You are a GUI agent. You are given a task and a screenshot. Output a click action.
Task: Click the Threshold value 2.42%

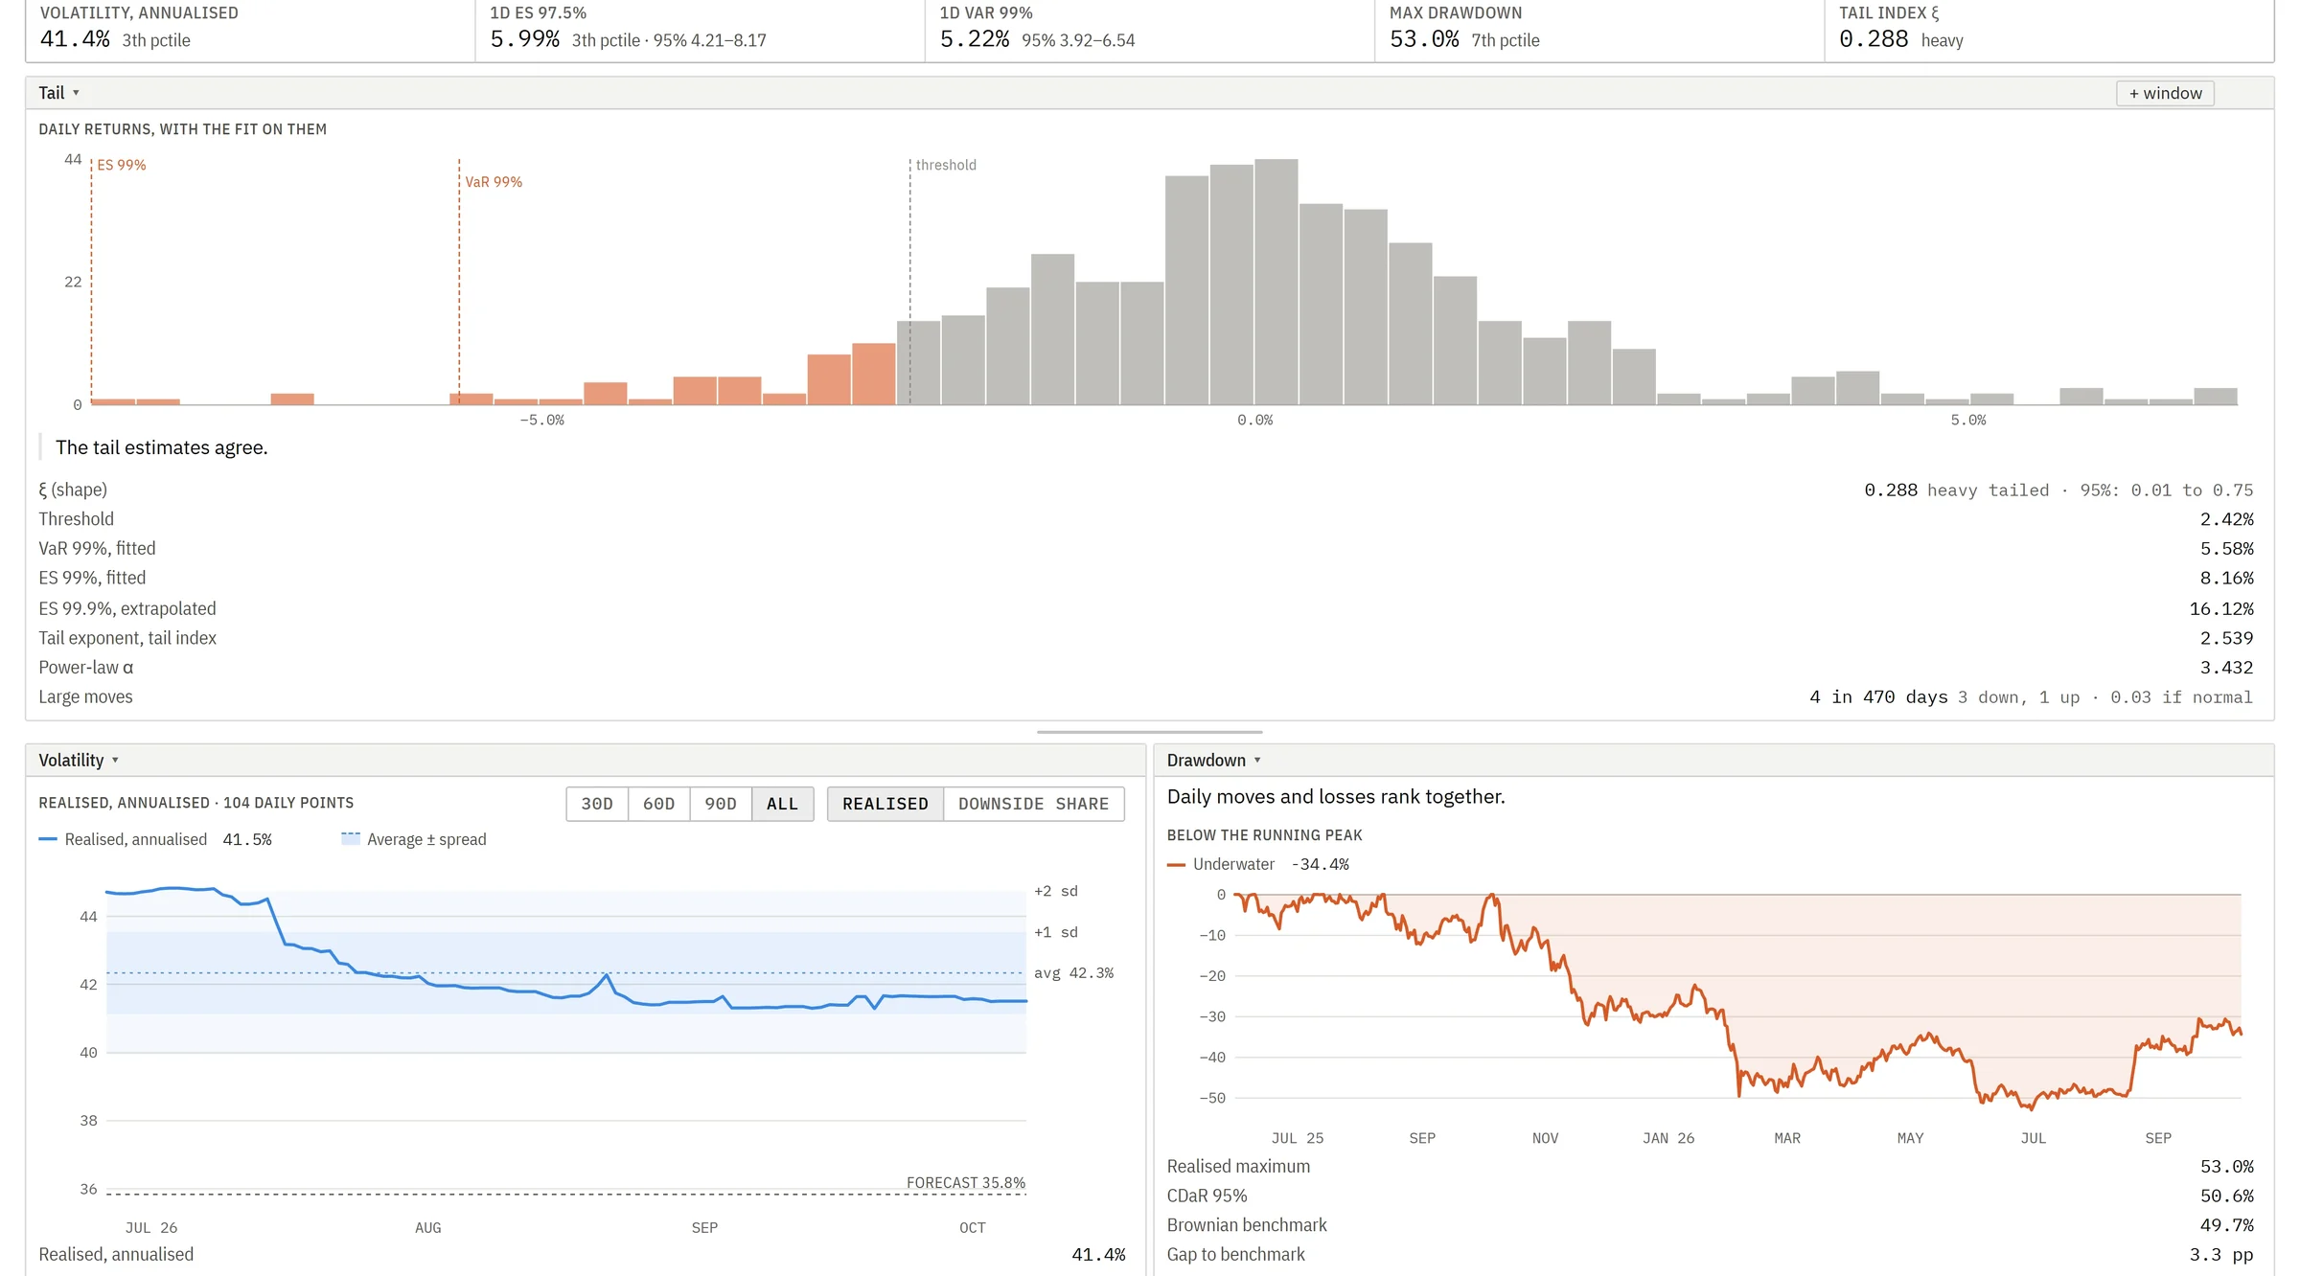[2226, 519]
